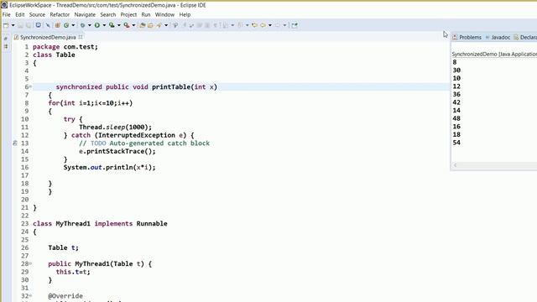Click the External Tools icon
Viewport: 537px width, 302px height.
tap(127, 25)
